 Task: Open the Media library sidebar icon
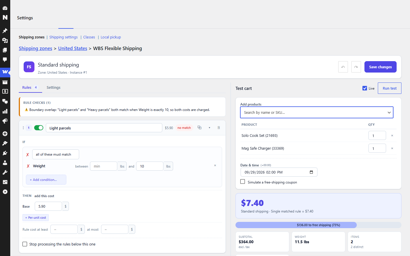tap(5, 40)
